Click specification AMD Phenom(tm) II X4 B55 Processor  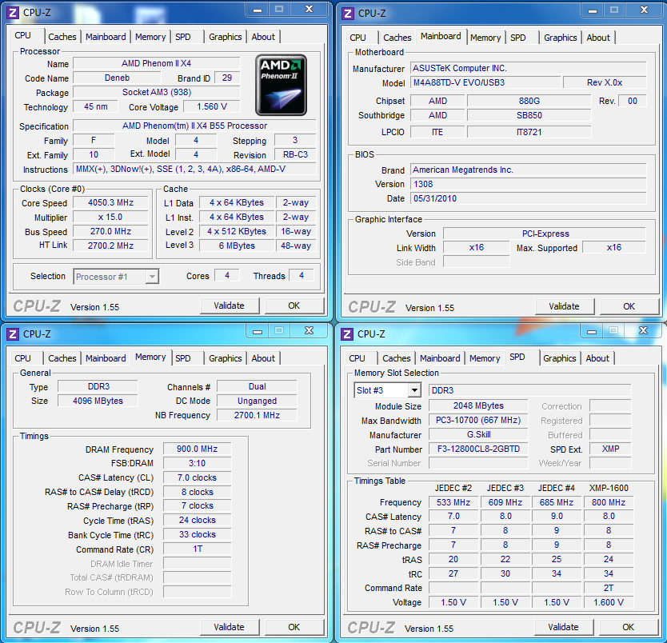[195, 126]
